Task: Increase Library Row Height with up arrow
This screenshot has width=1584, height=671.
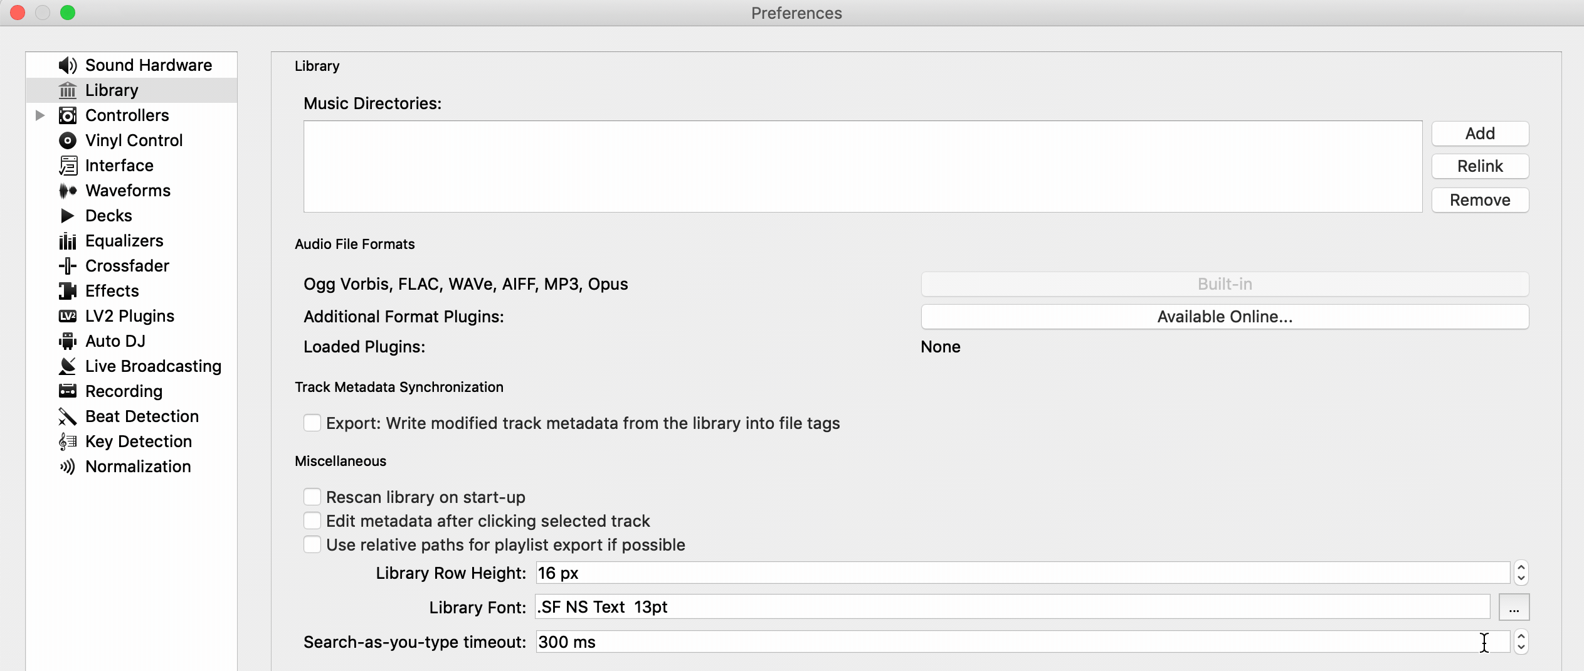Action: (x=1521, y=567)
